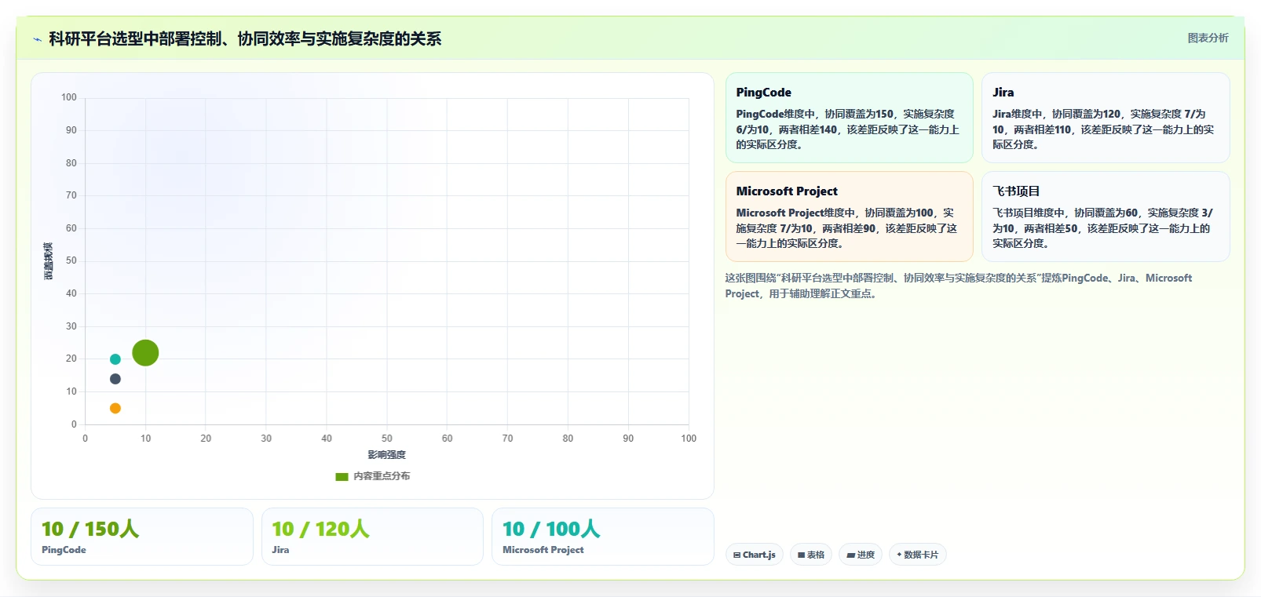Screen dimensions: 1261x597
Task: Click the dark slate bubble on the chart
Action: point(115,379)
